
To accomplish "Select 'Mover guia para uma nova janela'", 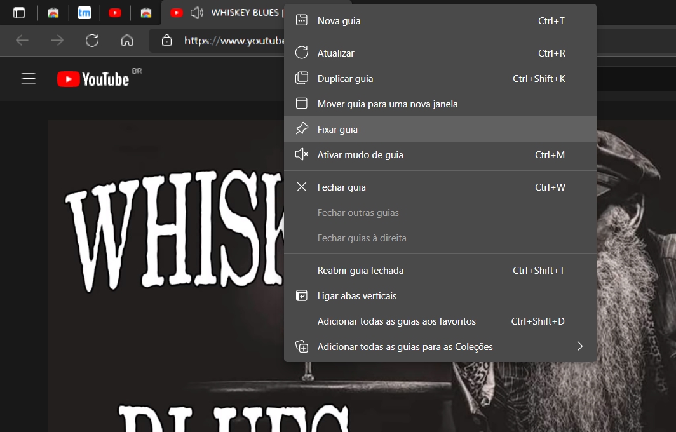I will (x=440, y=104).
